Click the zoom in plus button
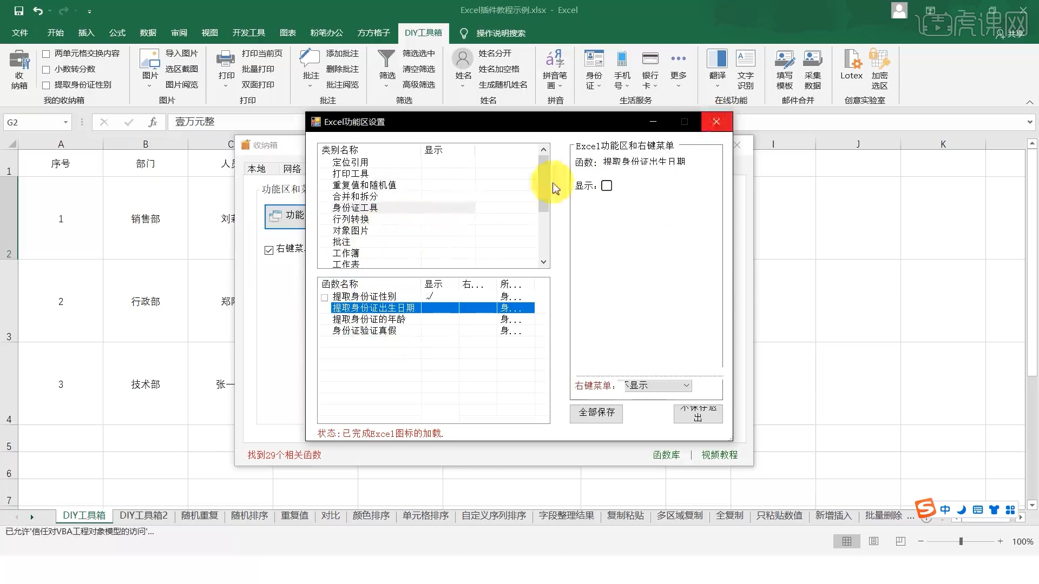This screenshot has height=584, width=1039. (x=1001, y=541)
